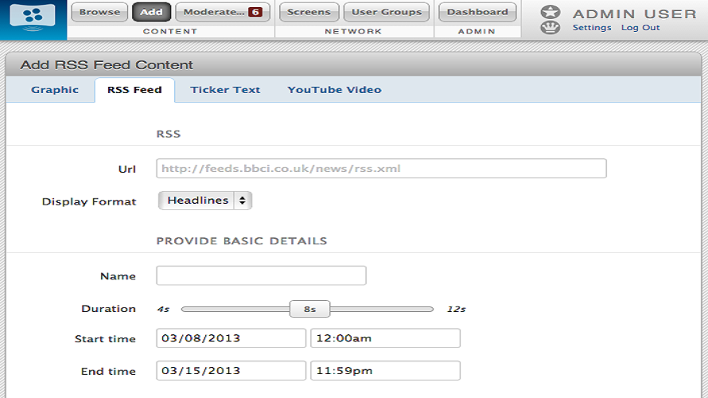Click the Duration slider handle at 8s

point(309,309)
